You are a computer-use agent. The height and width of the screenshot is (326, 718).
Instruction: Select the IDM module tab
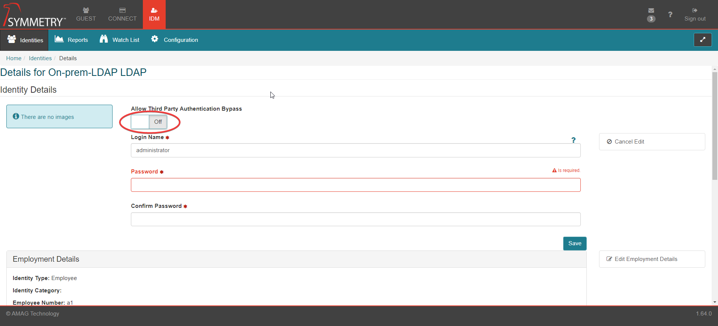[x=154, y=15]
